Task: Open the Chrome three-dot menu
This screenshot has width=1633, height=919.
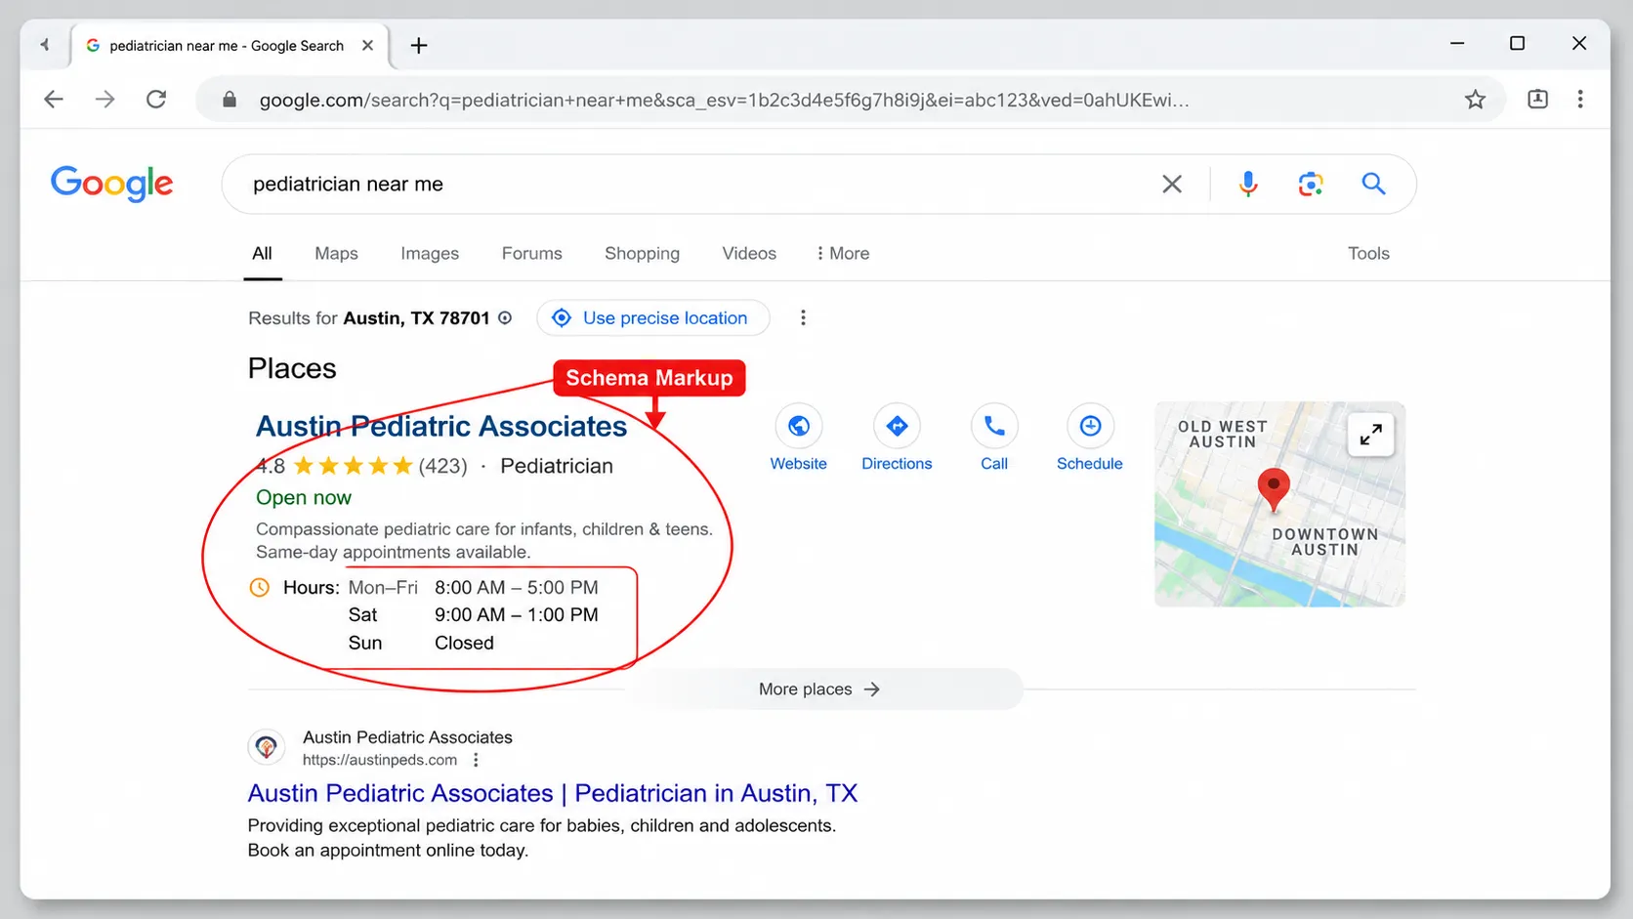Action: [1580, 99]
